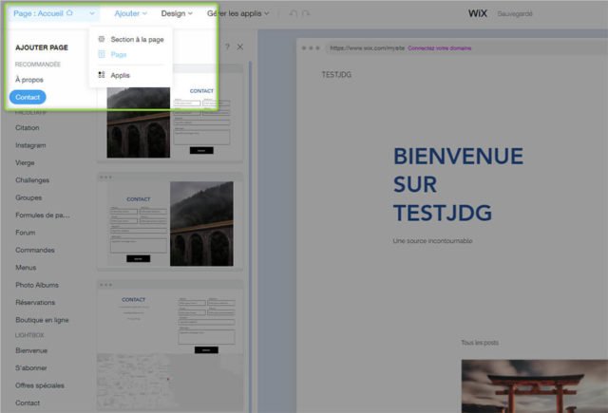Click the site URL in preview bar
Viewport: 608px width, 413px height.
pos(367,48)
